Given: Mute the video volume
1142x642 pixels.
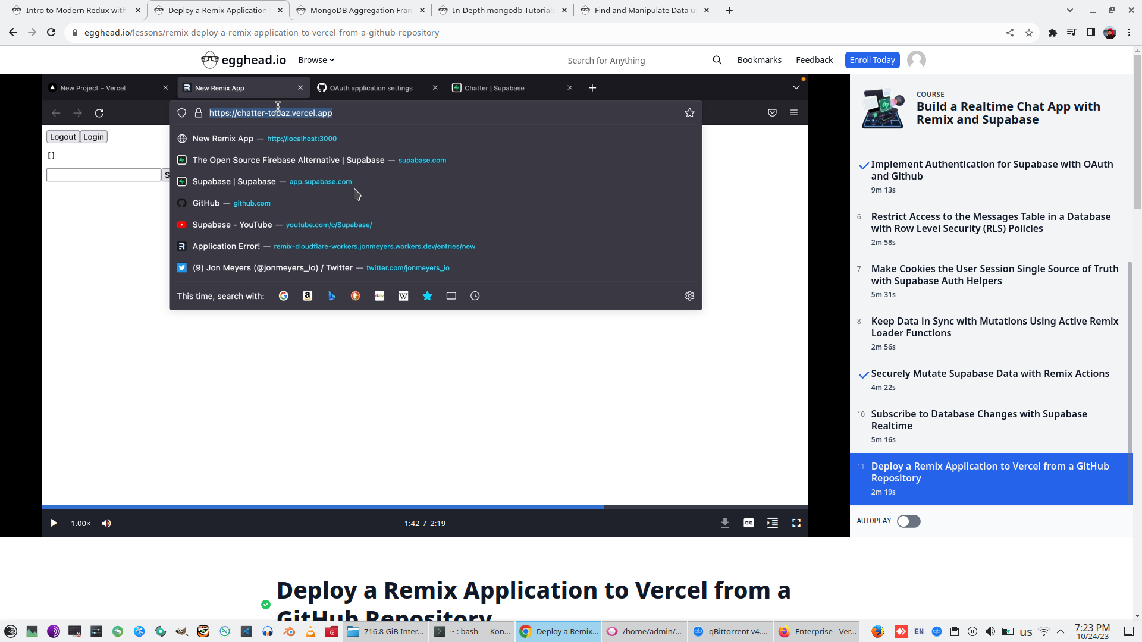Looking at the screenshot, I should tap(106, 523).
